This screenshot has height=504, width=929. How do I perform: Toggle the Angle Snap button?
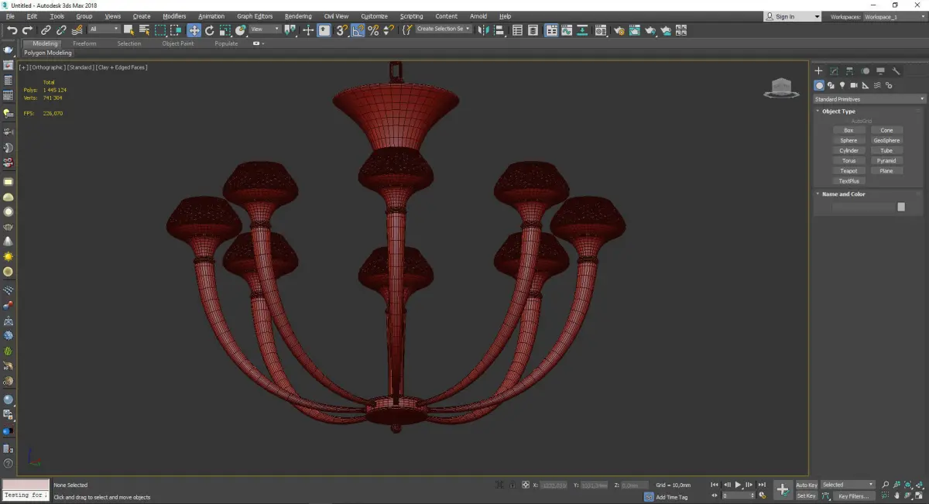pos(357,30)
